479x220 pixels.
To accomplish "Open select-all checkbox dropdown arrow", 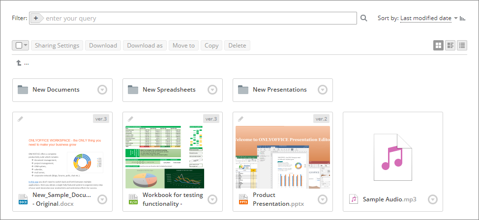I will pos(26,46).
